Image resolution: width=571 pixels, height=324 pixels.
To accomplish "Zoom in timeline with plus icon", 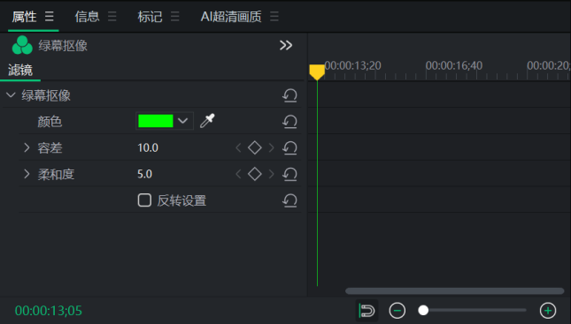I will coord(548,311).
